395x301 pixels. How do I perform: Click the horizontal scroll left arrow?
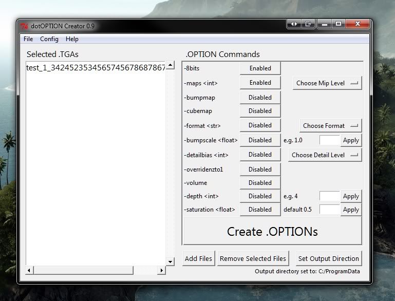(x=29, y=270)
